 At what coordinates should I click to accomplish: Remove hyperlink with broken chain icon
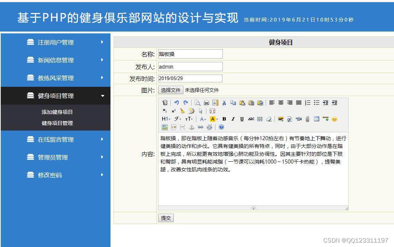click(209, 127)
